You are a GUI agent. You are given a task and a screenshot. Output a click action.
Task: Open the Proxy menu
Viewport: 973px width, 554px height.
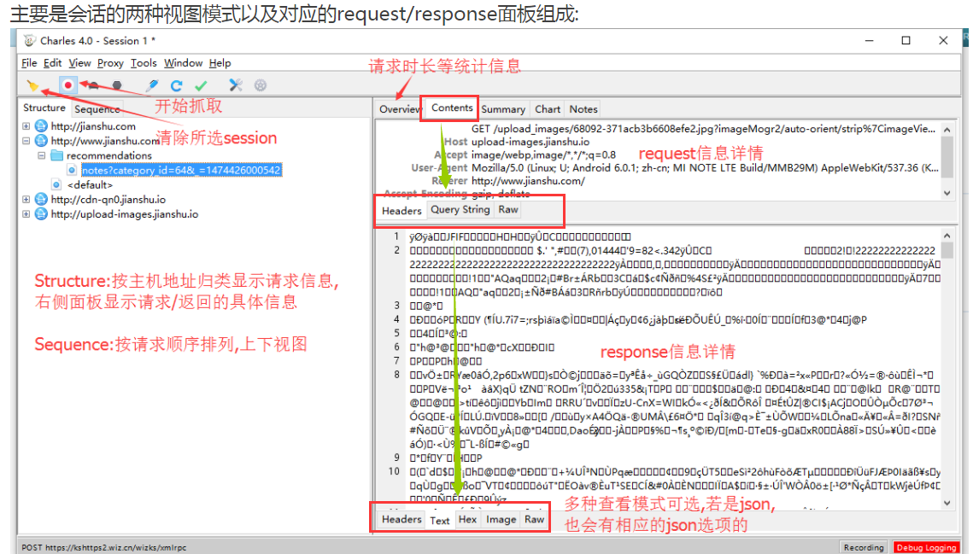click(110, 62)
